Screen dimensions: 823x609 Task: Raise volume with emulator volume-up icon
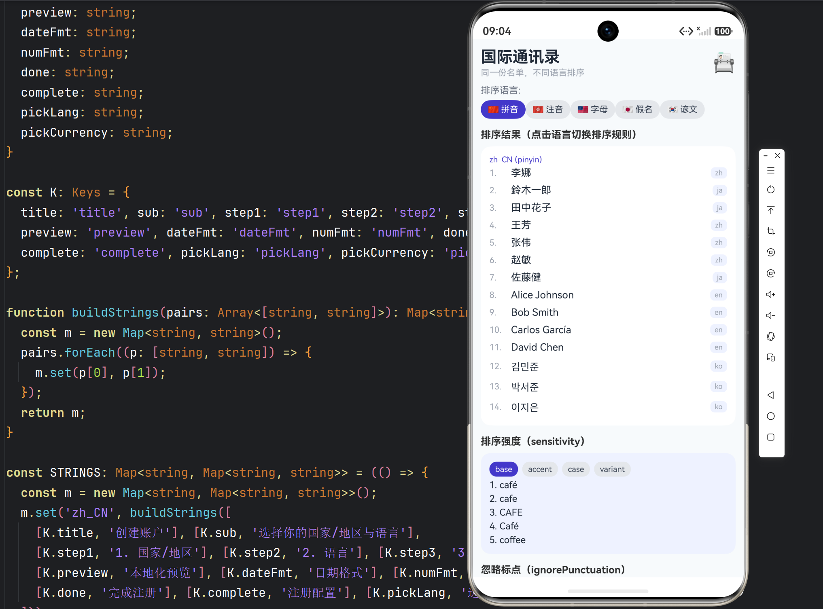pyautogui.click(x=771, y=294)
